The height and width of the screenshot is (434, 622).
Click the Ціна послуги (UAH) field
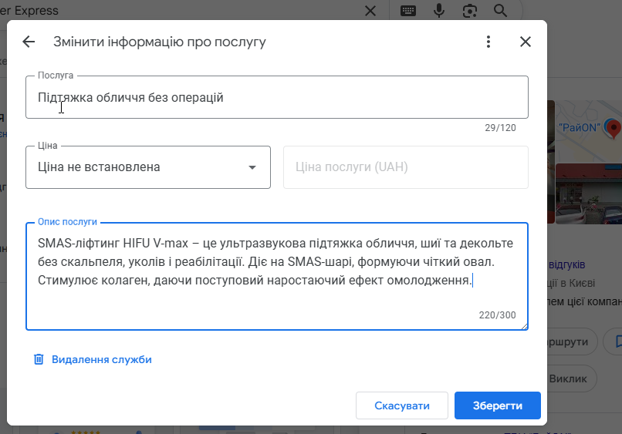pos(405,167)
